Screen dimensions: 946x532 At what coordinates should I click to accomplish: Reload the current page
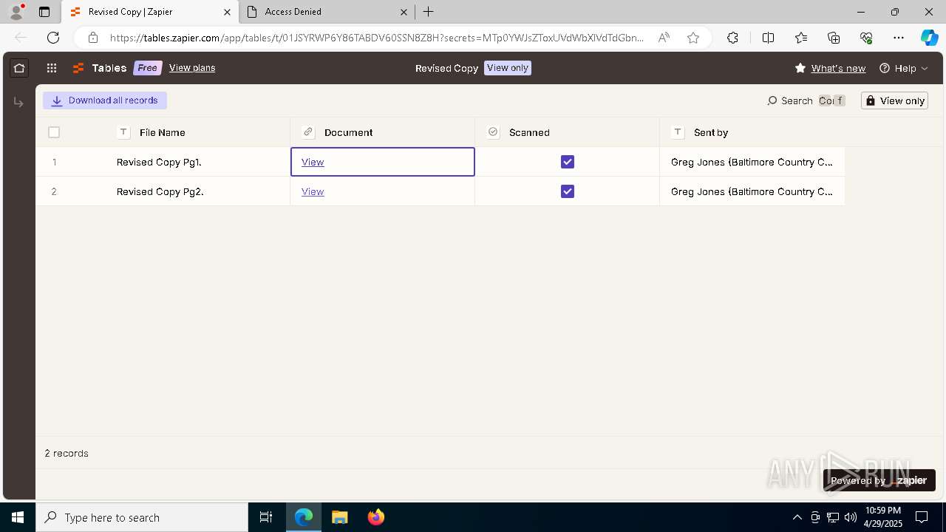coord(53,38)
